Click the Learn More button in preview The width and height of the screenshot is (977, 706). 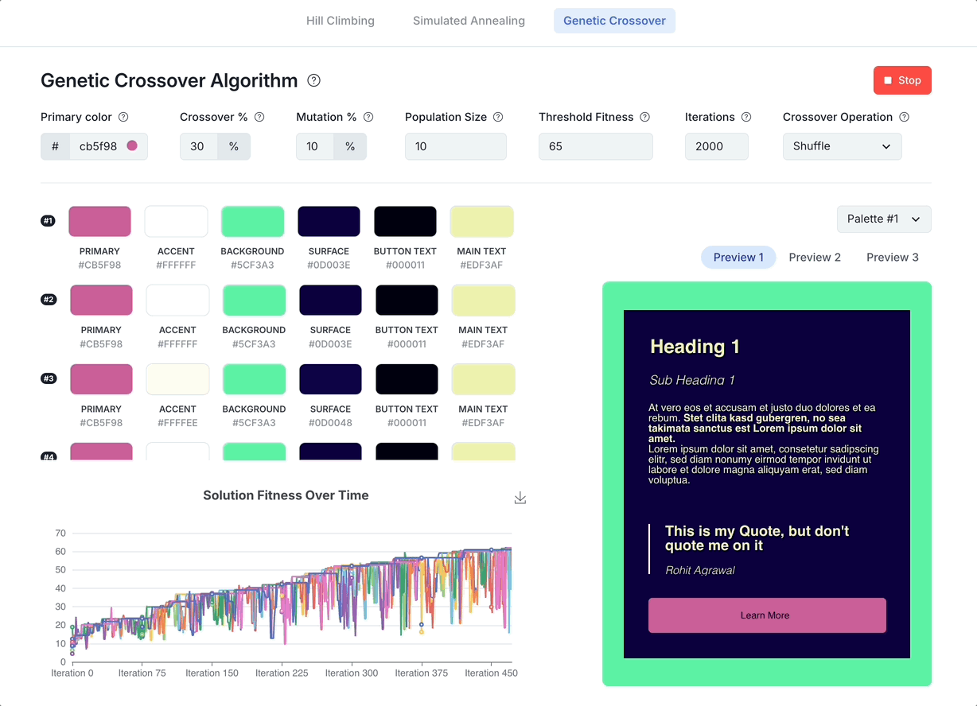767,615
